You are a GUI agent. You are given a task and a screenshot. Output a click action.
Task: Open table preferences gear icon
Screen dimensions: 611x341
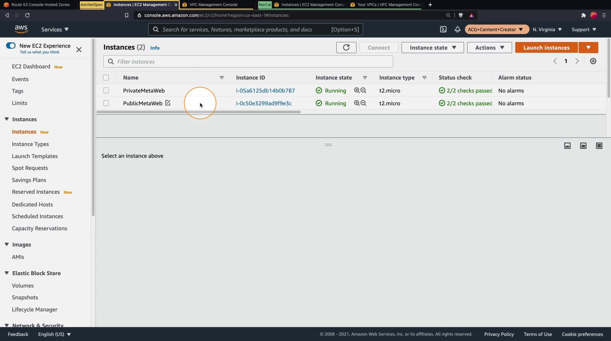pos(593,61)
